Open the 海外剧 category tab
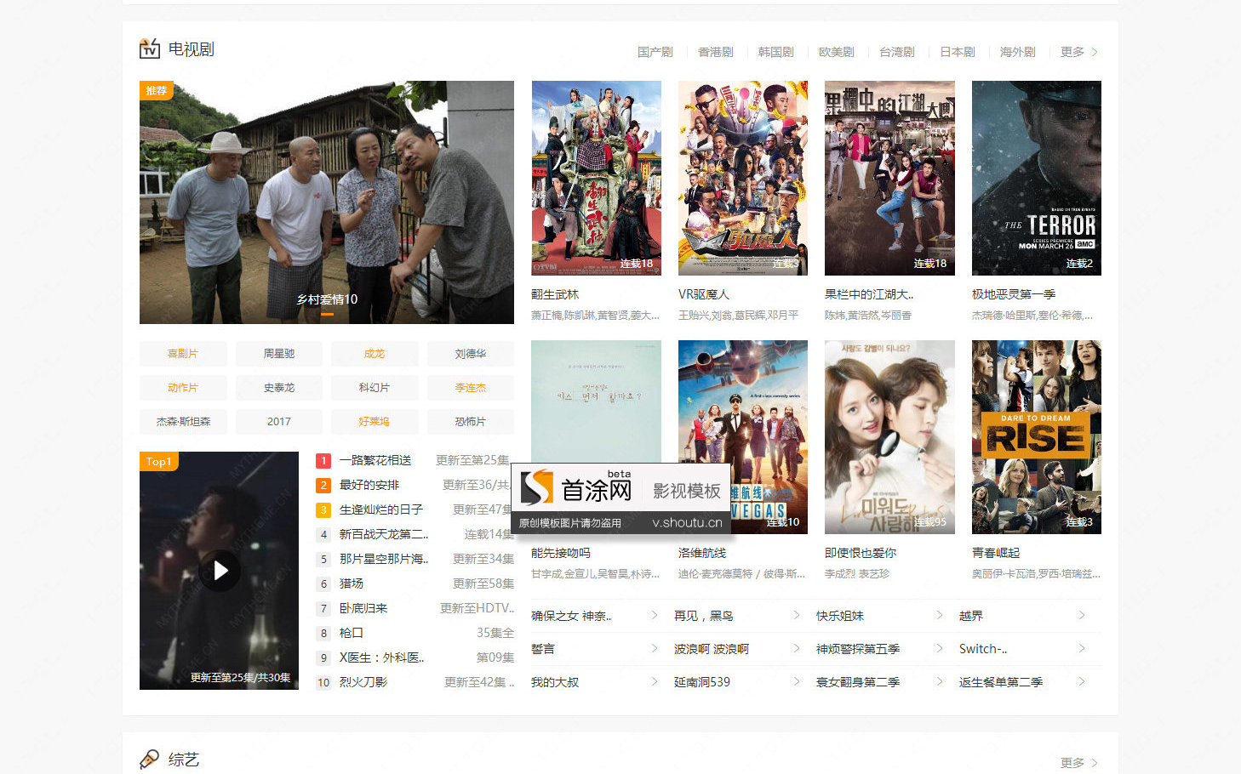This screenshot has height=774, width=1241. (x=1018, y=52)
